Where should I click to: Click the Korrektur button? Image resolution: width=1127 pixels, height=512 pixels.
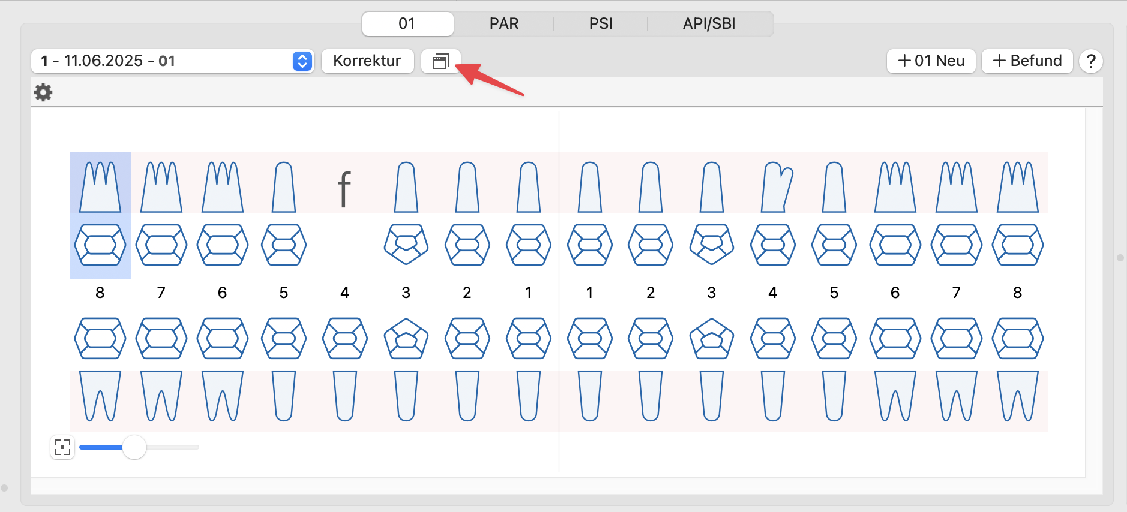367,61
